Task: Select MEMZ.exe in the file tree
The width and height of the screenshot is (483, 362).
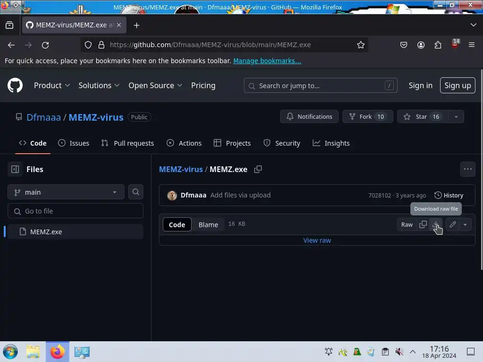Action: click(x=75, y=231)
